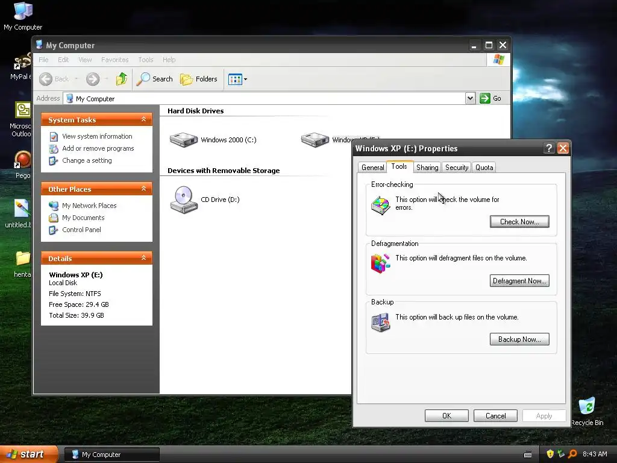
Task: Click the 8:43 AM clock
Action: point(595,454)
